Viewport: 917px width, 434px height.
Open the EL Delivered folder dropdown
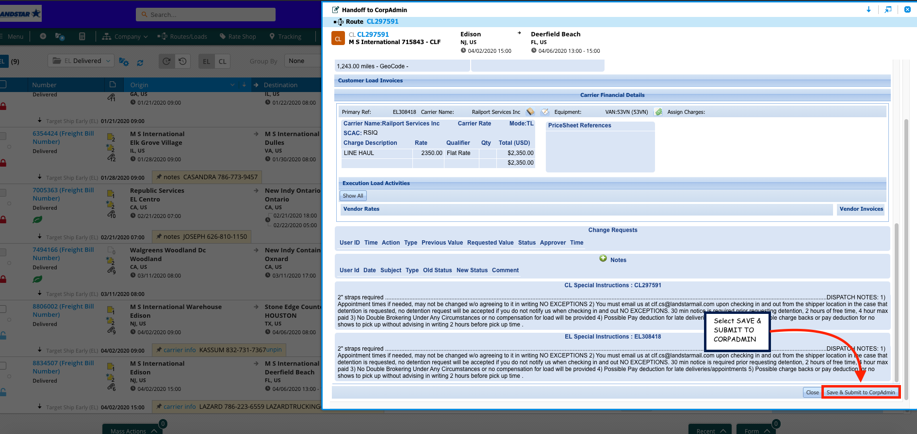tap(81, 61)
